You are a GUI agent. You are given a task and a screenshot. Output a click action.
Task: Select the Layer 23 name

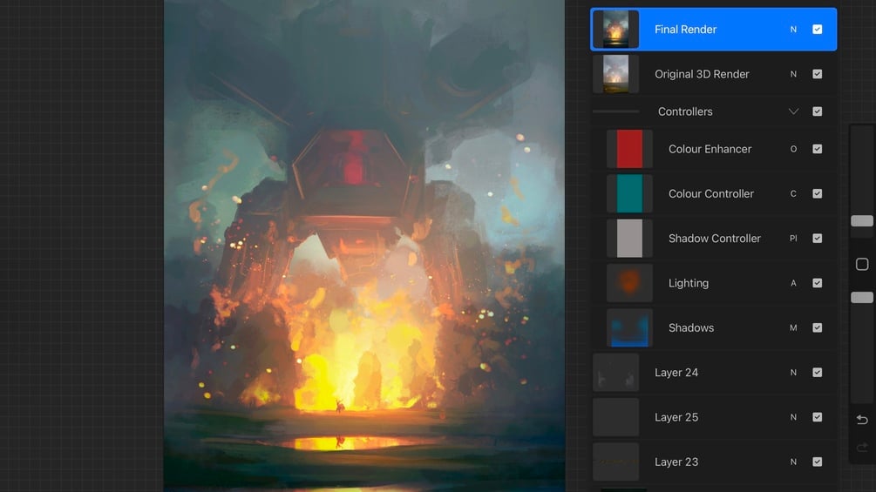pyautogui.click(x=676, y=462)
